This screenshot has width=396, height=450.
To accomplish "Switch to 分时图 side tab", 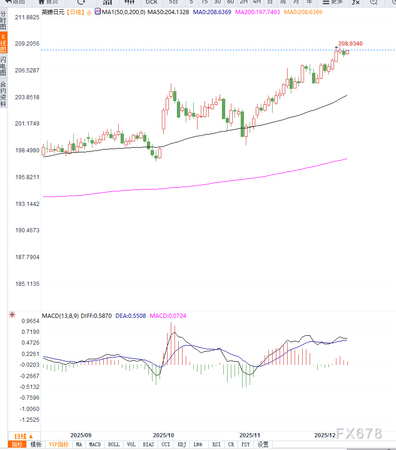I will [3, 21].
